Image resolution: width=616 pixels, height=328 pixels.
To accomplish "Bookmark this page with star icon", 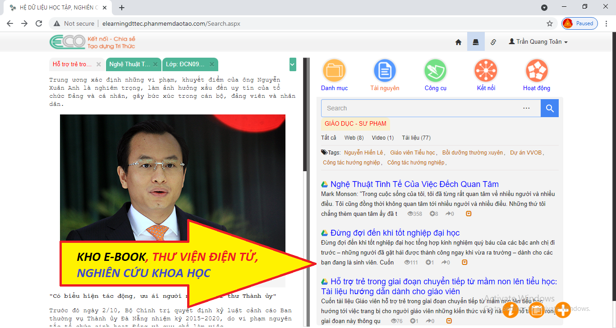I will click(x=549, y=23).
